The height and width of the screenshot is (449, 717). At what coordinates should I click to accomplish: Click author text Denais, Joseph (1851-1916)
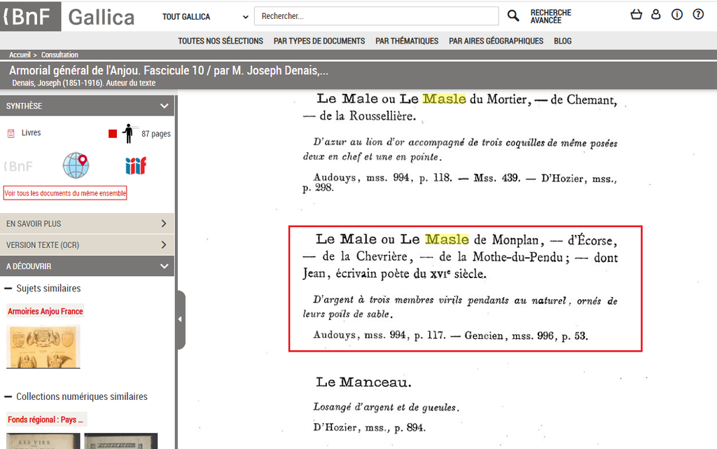84,83
